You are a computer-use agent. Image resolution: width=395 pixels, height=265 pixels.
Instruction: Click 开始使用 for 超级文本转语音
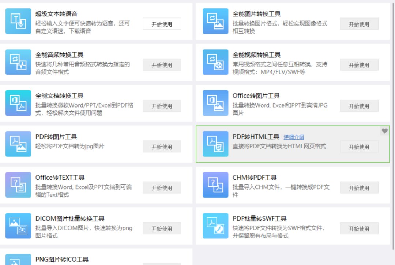162,24
